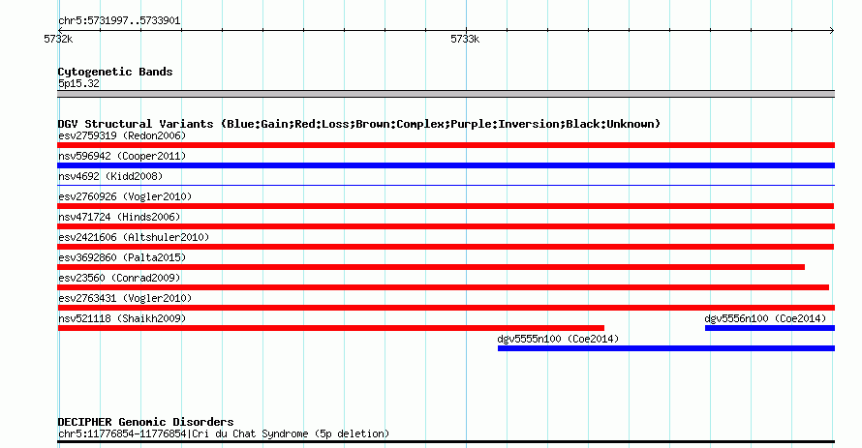
Task: Click the DECIPHER Genomic Disorders track title
Action: (x=145, y=422)
